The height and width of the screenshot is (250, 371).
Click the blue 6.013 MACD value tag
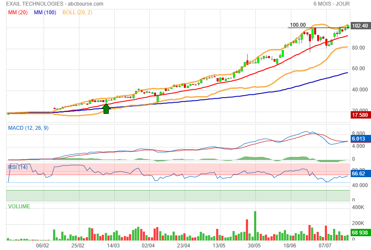(360, 139)
